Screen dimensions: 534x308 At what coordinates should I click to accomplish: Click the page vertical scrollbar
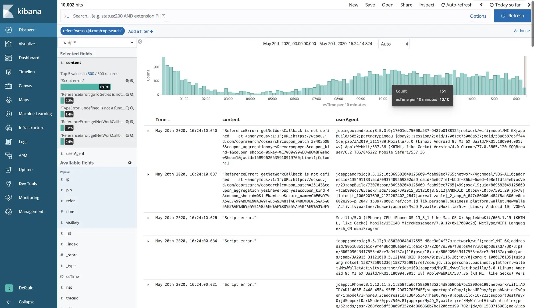(x=532, y=24)
